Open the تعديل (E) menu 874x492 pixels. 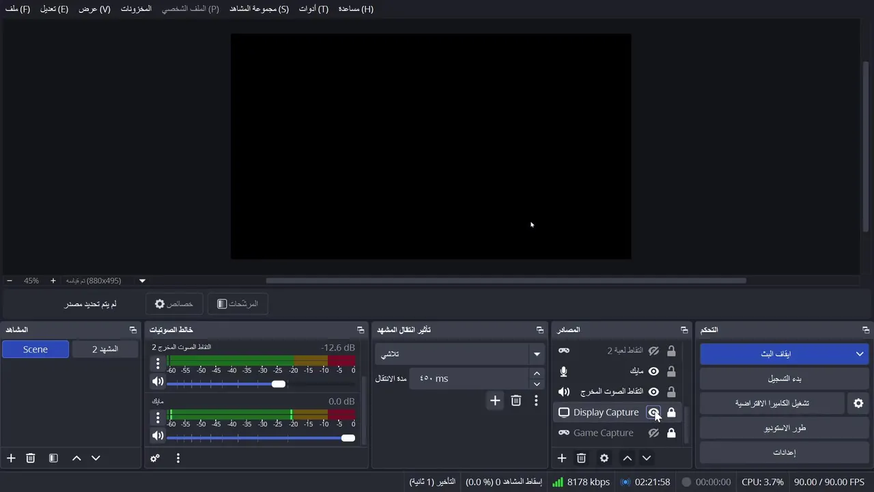tap(54, 9)
